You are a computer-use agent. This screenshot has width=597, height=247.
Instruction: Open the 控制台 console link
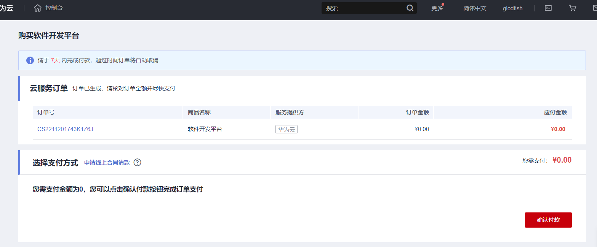(54, 8)
